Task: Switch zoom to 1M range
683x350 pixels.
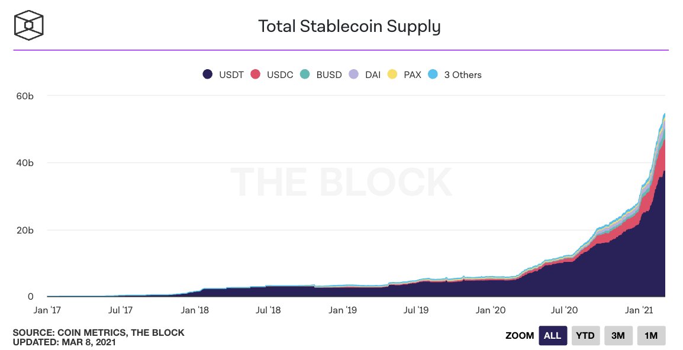Action: pos(651,336)
